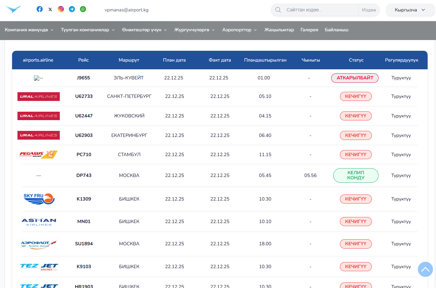Click the site search input field
Screen dimensions: 436x288
(321, 10)
